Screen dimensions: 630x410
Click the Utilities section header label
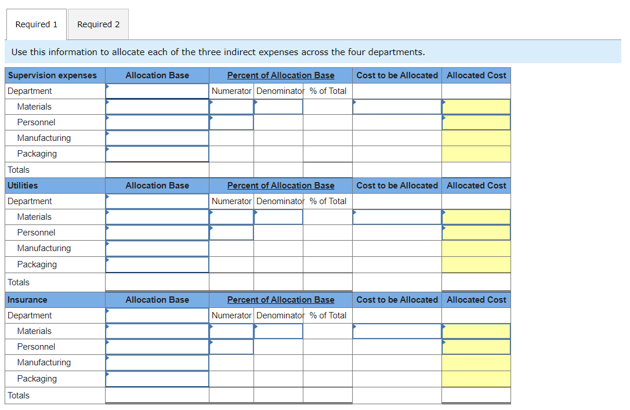pyautogui.click(x=23, y=186)
